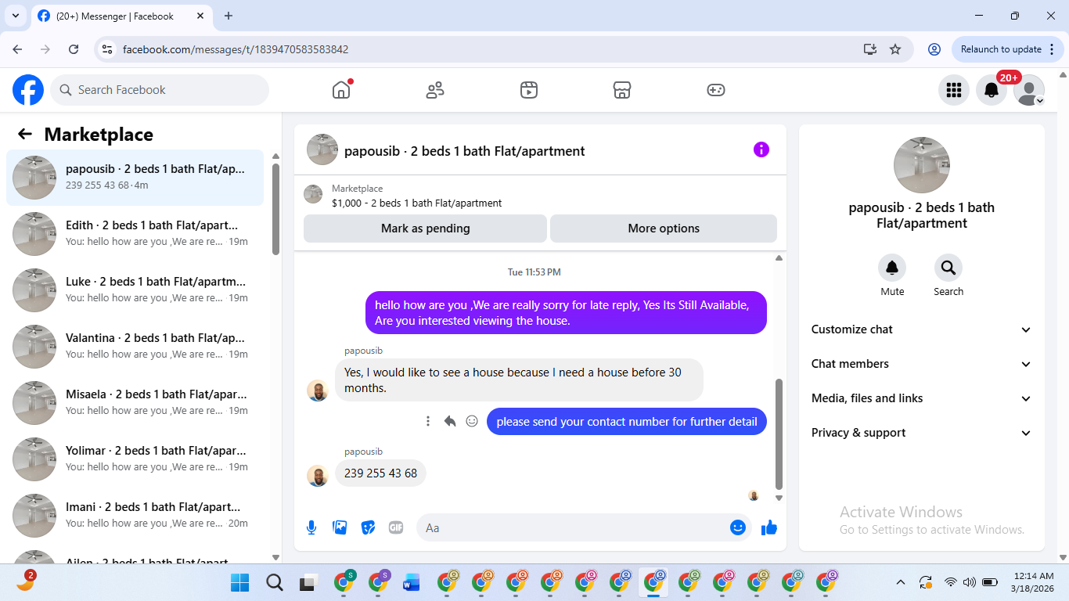Click the install app icon in address bar

870,49
